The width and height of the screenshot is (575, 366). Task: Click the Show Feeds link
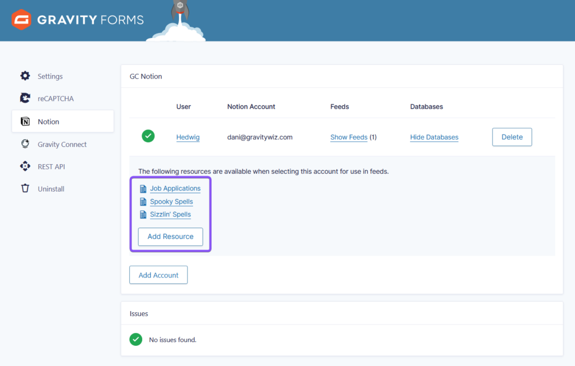point(349,137)
